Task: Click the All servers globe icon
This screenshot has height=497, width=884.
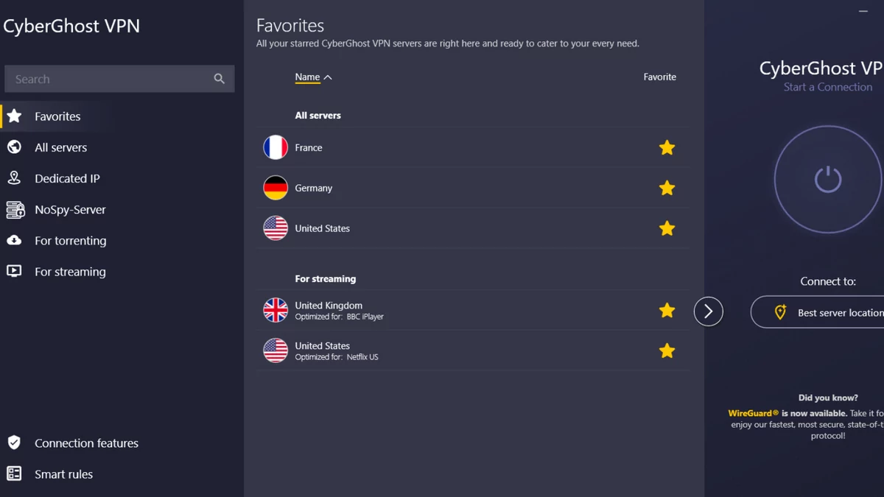Action: pyautogui.click(x=14, y=147)
